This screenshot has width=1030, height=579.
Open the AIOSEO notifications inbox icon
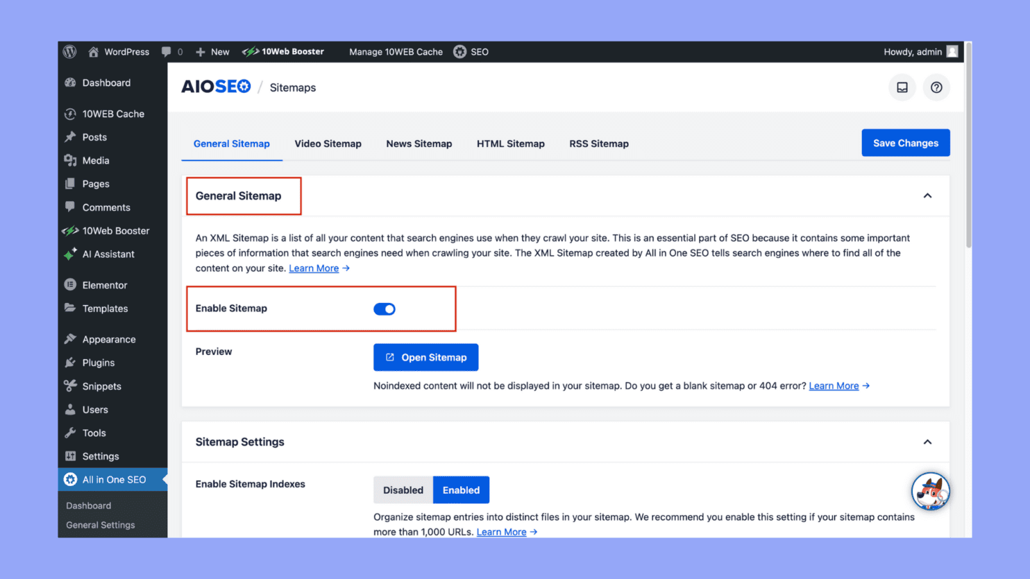pos(902,87)
